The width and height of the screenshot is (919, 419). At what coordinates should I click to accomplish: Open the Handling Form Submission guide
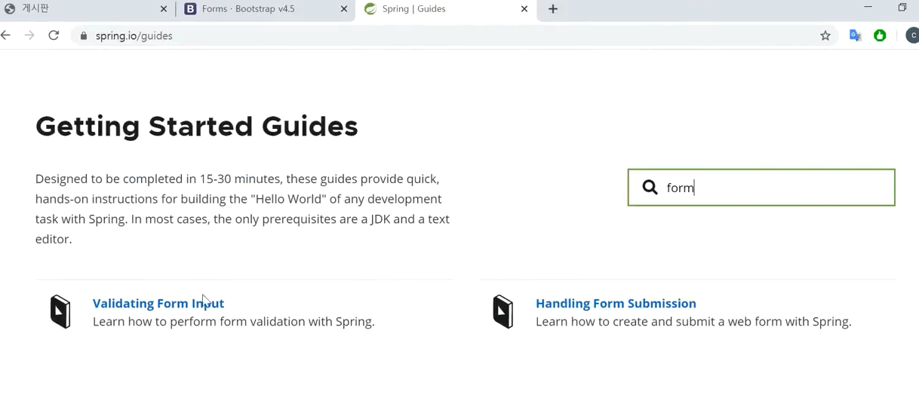(x=616, y=303)
